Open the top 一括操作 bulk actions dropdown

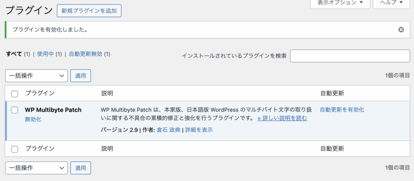[36, 76]
